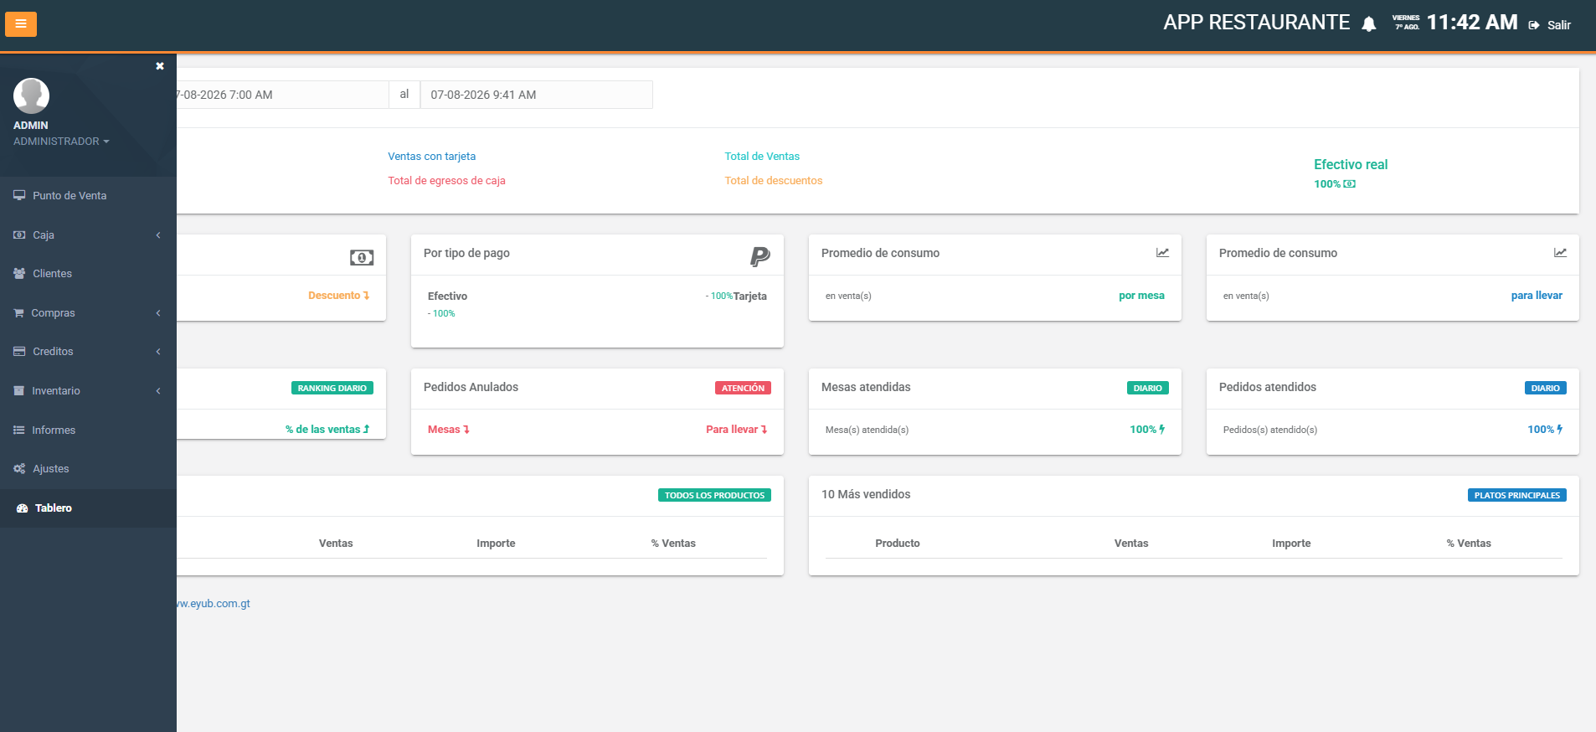Click the APP RESTAURANTE title

(x=1256, y=23)
